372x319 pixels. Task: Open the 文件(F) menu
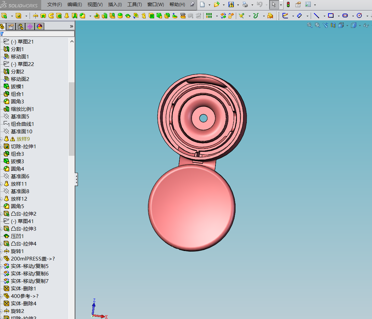[54, 4]
